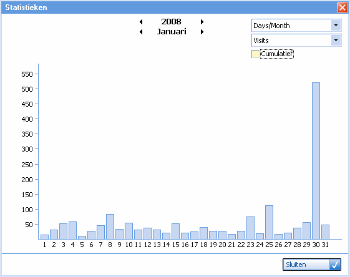This screenshot has height=277, width=350.
Task: Select the tallest bar for day 30
Action: (x=316, y=161)
